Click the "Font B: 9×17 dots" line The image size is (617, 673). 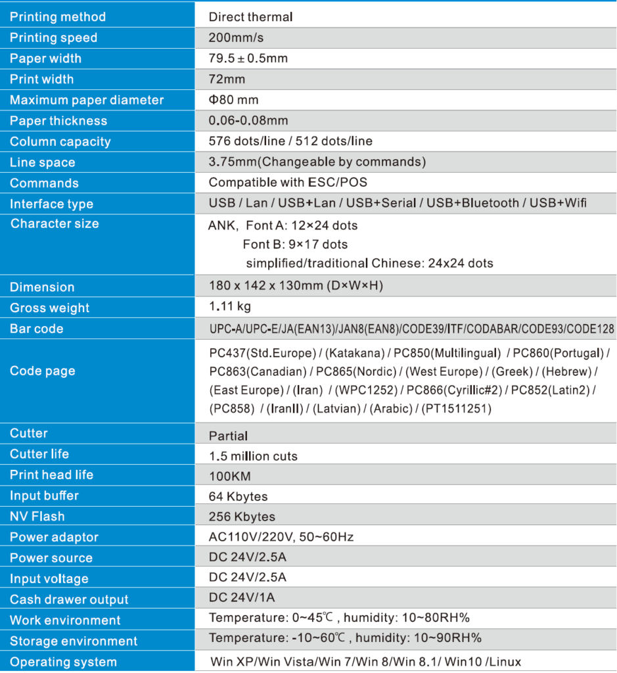(295, 244)
